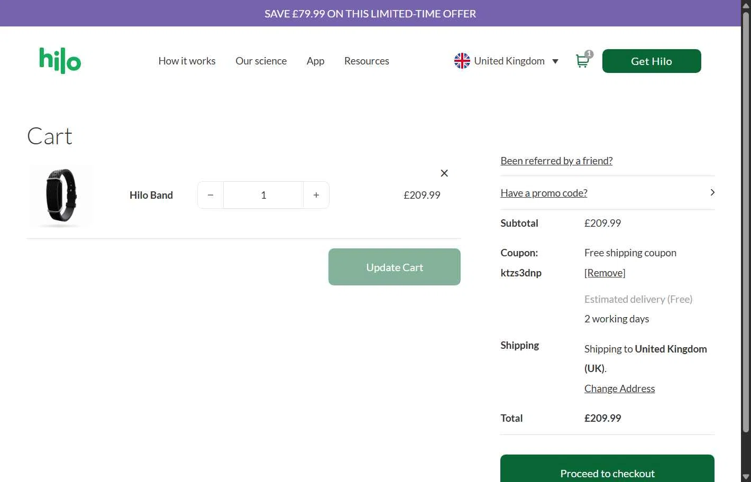Remove Hilo Band with the X icon
The height and width of the screenshot is (482, 751).
[x=444, y=173]
